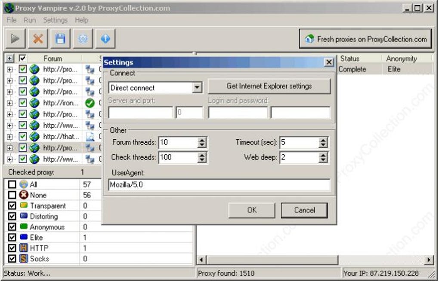Click the Status column header

pyautogui.click(x=350, y=58)
